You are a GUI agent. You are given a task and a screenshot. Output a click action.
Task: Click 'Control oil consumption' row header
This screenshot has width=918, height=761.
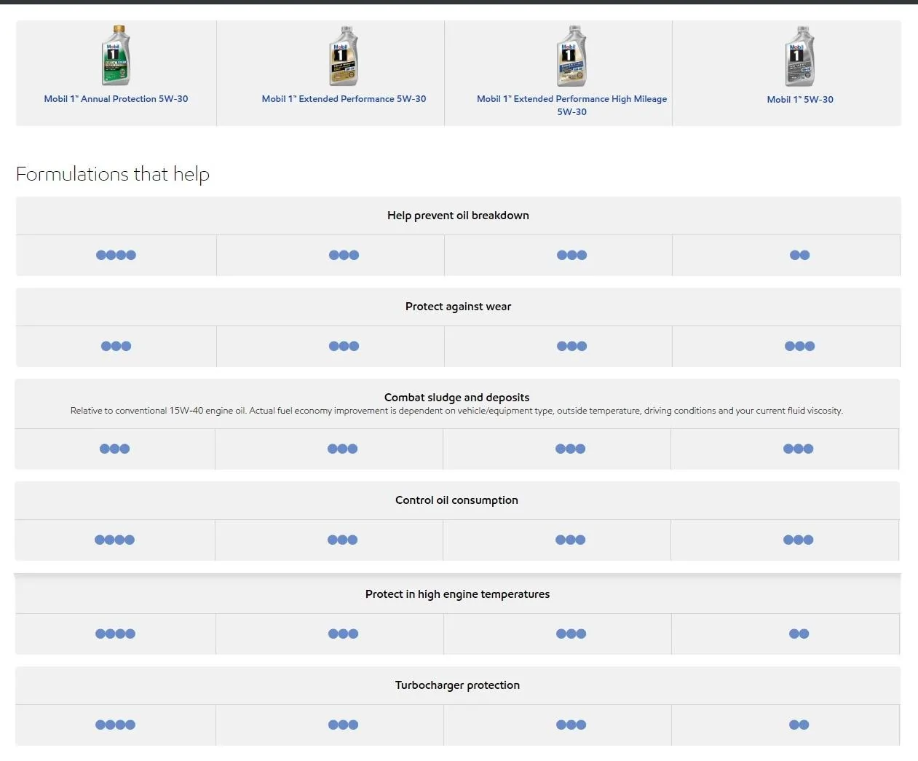pyautogui.click(x=456, y=500)
